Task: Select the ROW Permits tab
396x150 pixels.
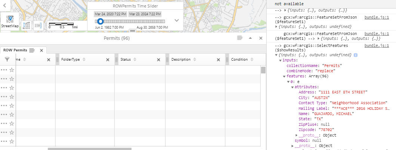Action: point(15,50)
